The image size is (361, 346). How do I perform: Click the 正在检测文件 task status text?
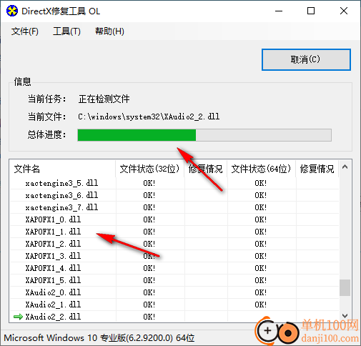104,99
